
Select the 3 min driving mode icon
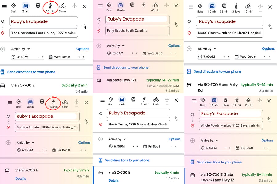point(30,102)
